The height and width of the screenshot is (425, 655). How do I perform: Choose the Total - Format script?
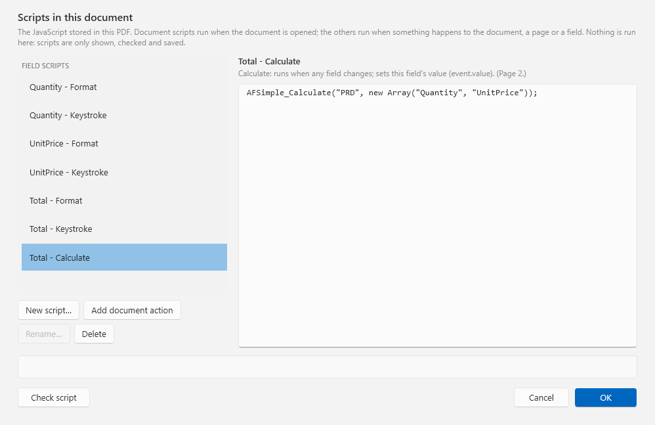124,200
